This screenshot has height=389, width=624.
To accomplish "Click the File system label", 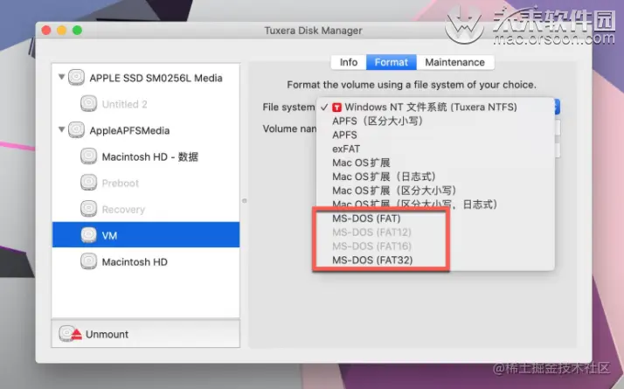I will (x=288, y=108).
